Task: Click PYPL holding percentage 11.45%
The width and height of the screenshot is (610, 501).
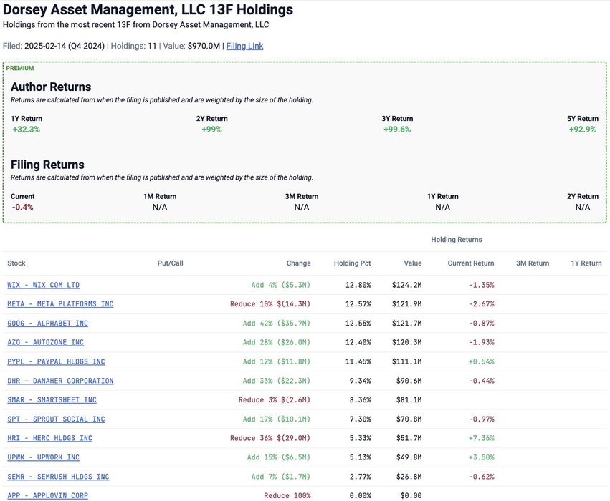Action: click(x=358, y=361)
